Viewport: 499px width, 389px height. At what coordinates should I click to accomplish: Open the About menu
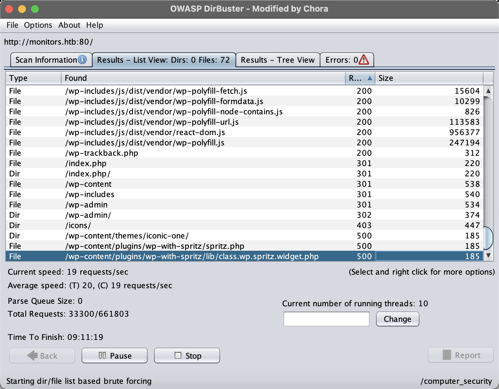(x=69, y=25)
